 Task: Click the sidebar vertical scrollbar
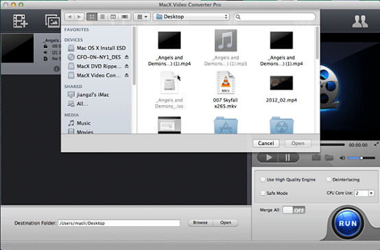point(134,56)
